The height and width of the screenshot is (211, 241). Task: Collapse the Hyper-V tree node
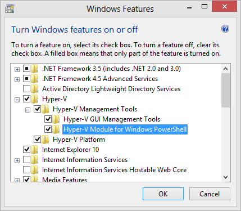(x=17, y=100)
